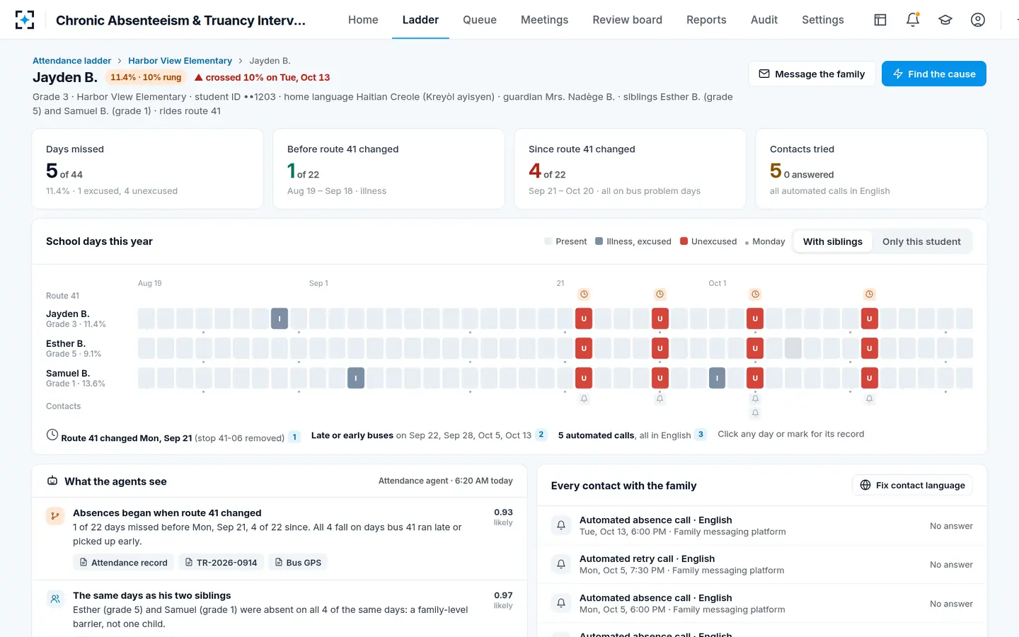
Task: Open the Queue tab
Action: tap(480, 20)
